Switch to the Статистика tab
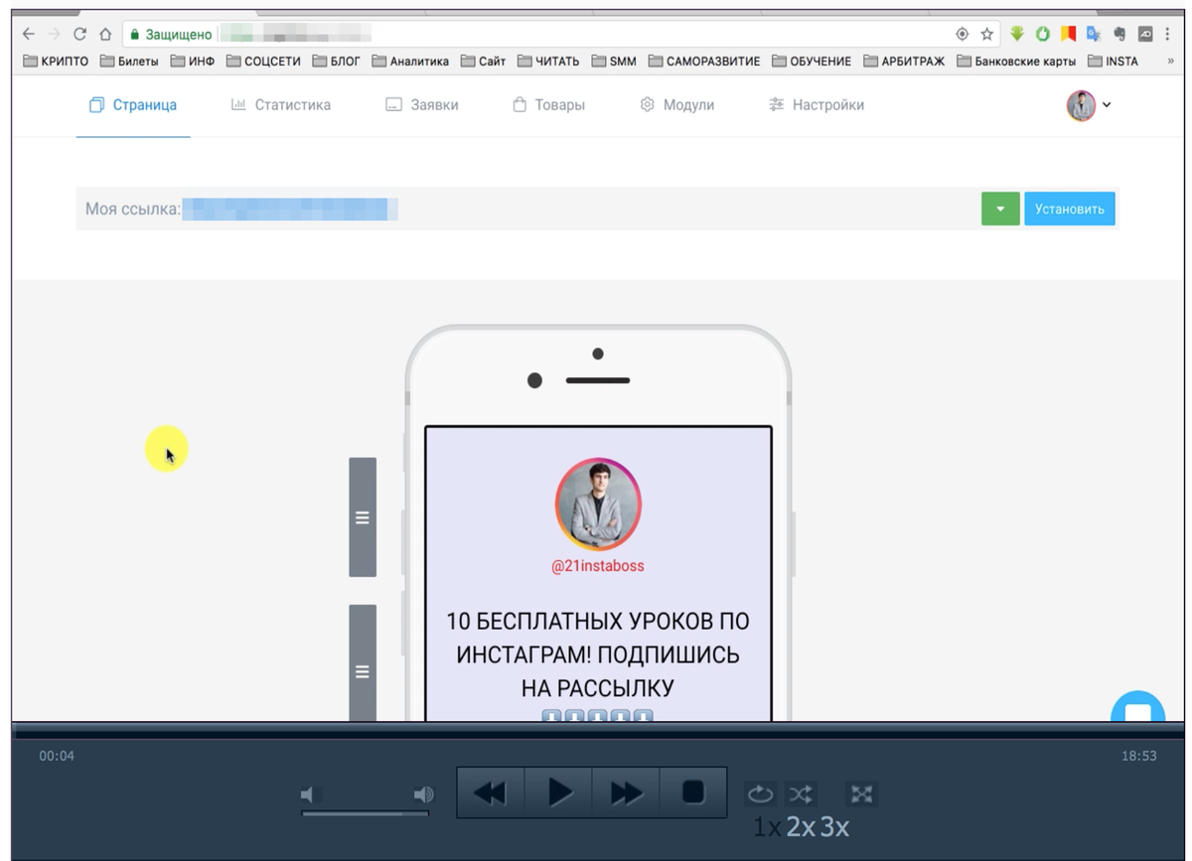 click(281, 104)
